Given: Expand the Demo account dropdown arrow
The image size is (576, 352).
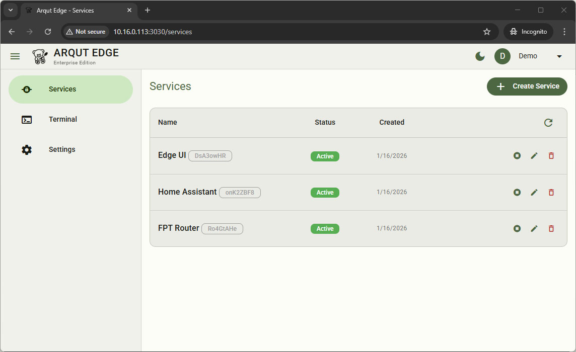Looking at the screenshot, I should [x=559, y=56].
